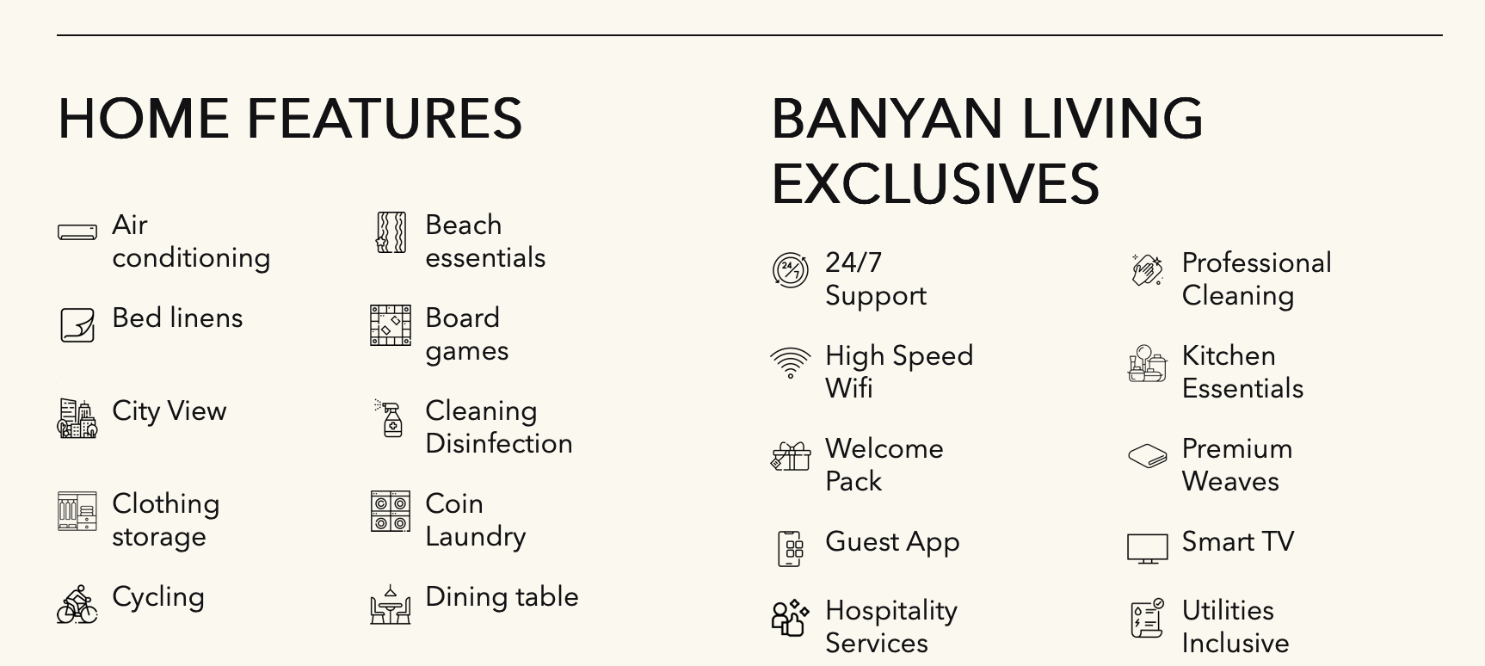Click the welcome pack gift icon
The width and height of the screenshot is (1485, 666).
coord(791,456)
